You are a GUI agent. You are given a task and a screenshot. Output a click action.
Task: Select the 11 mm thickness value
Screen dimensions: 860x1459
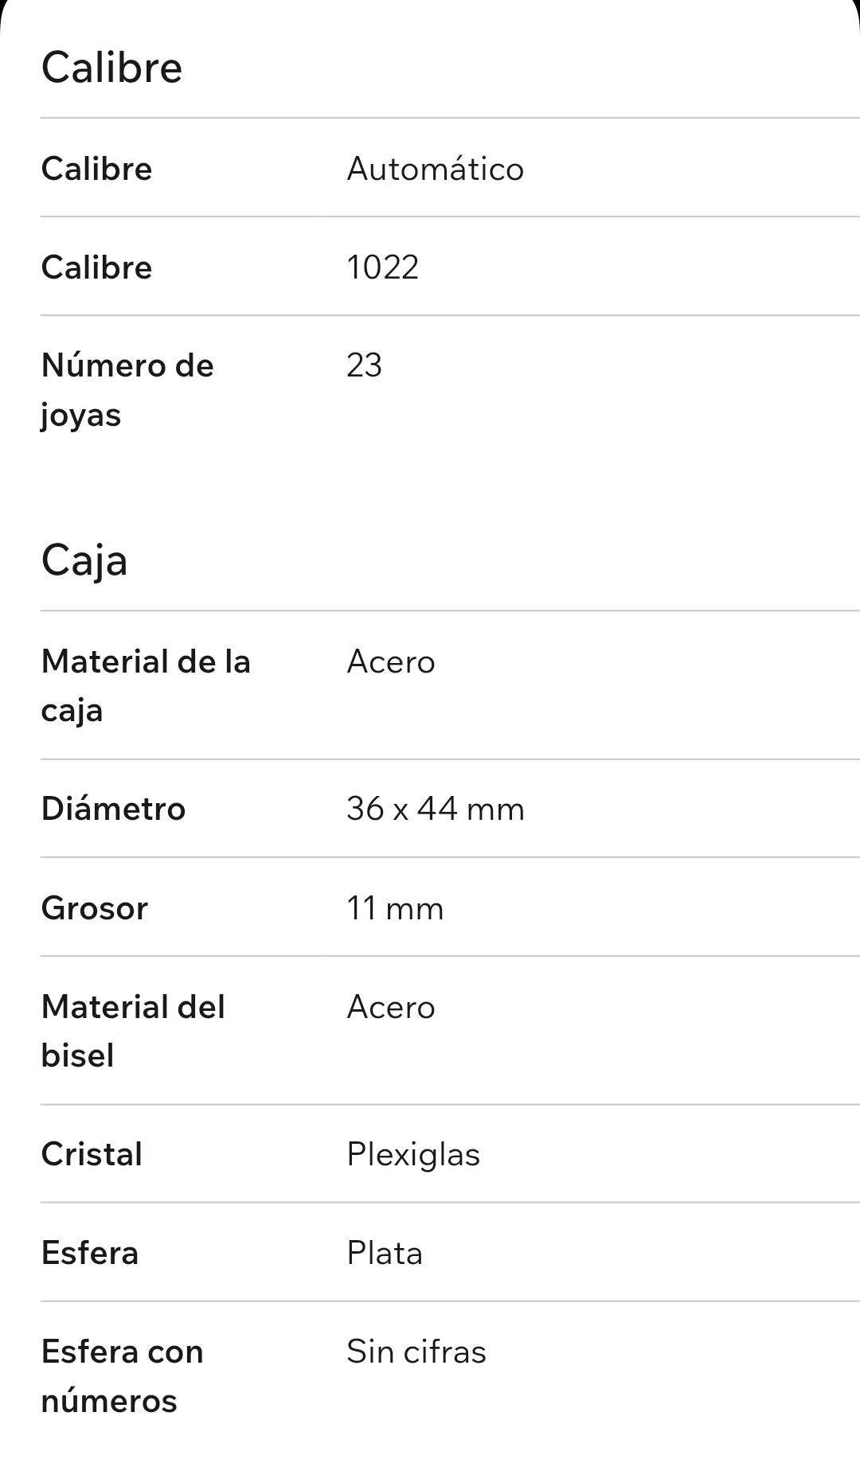pos(394,908)
